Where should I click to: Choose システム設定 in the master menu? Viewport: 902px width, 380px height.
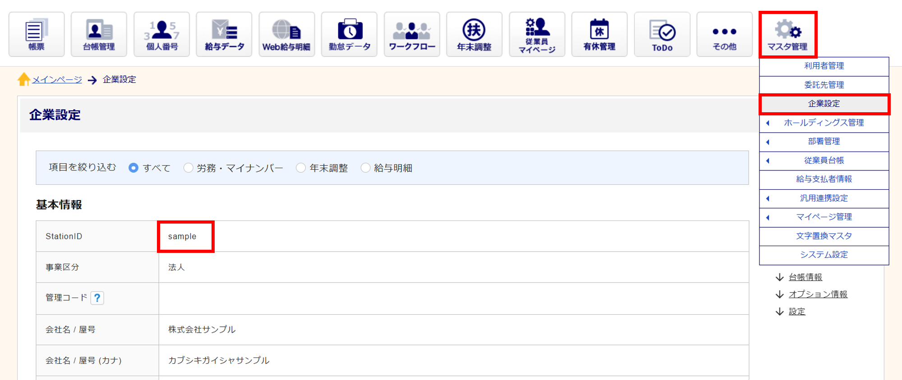[824, 255]
